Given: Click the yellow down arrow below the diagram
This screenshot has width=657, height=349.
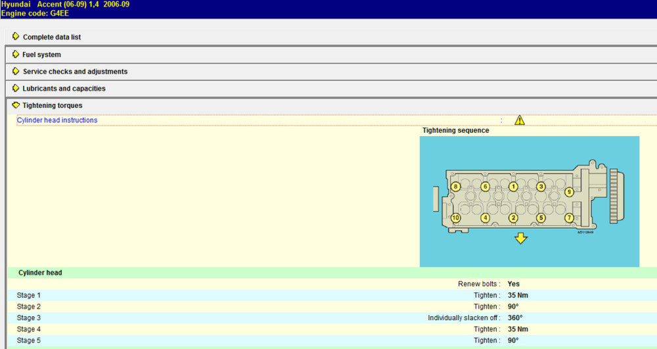Looking at the screenshot, I should 521,239.
